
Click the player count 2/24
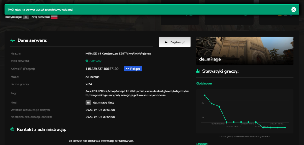click(88, 84)
